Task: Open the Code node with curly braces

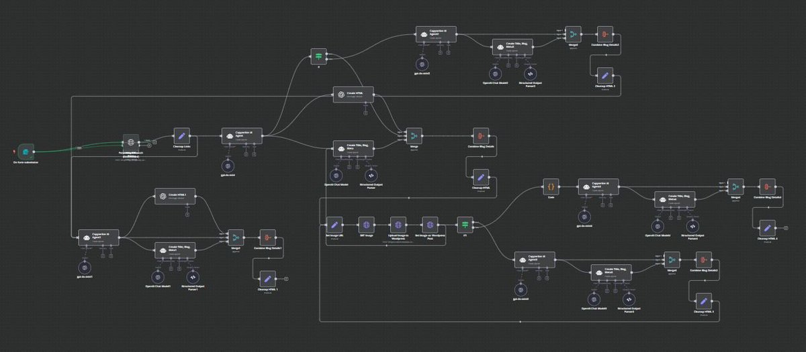Action: (x=551, y=187)
